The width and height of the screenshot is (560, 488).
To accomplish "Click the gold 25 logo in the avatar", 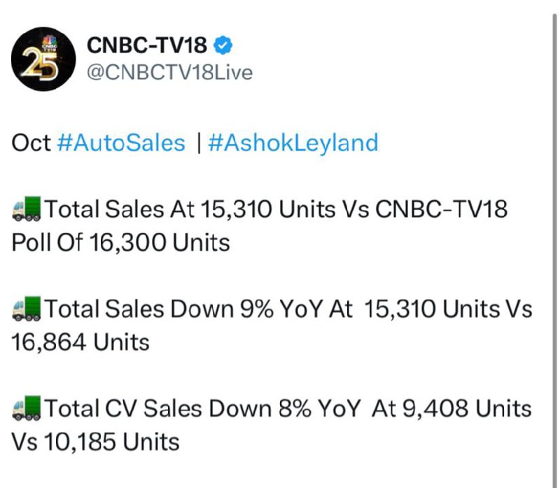I will [x=40, y=64].
